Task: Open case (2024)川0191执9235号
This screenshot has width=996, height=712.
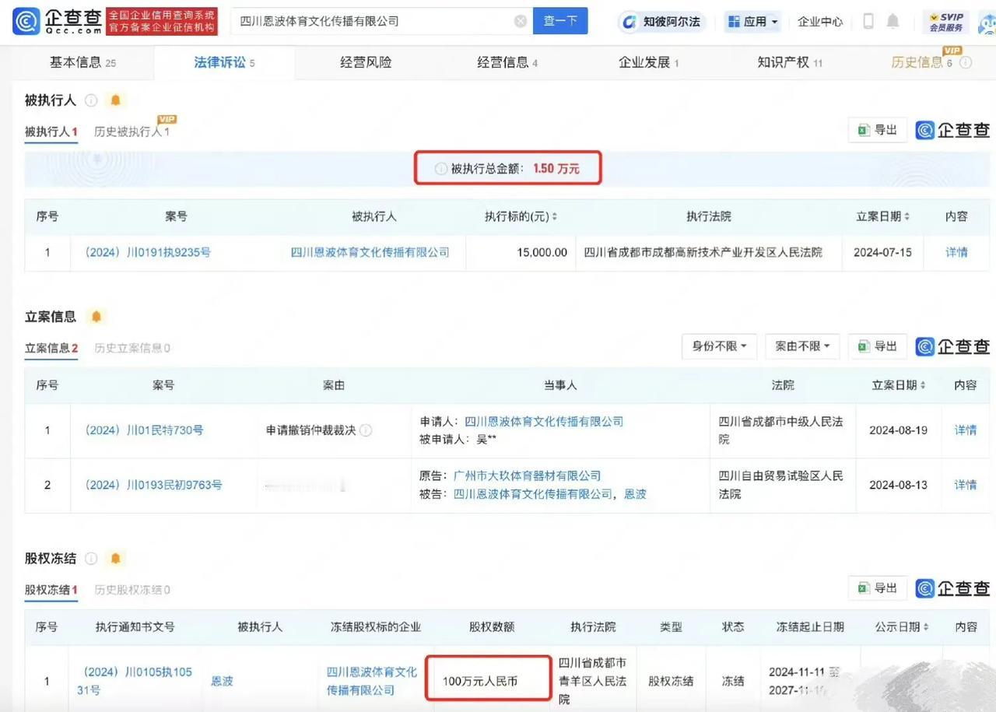Action: [x=147, y=252]
